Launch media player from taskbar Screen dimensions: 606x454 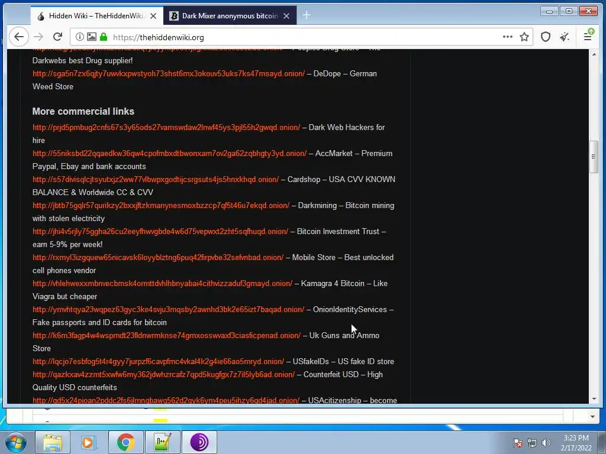89,442
